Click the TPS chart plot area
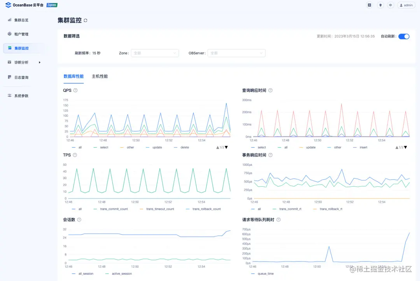The image size is (420, 281). click(x=149, y=181)
